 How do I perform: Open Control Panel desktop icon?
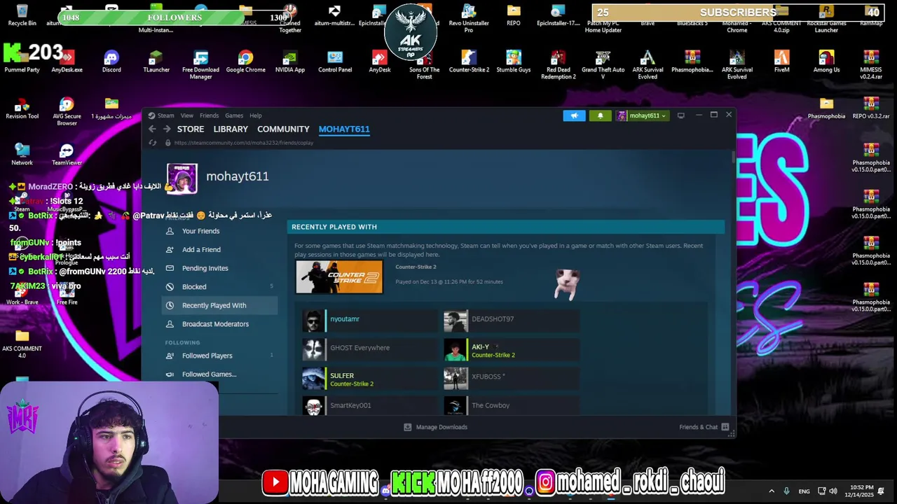coord(335,62)
